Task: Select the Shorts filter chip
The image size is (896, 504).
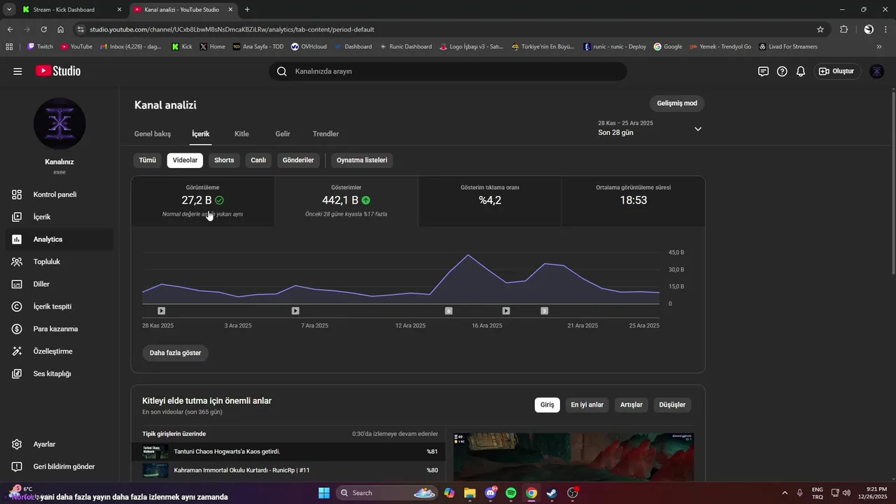Action: point(224,160)
